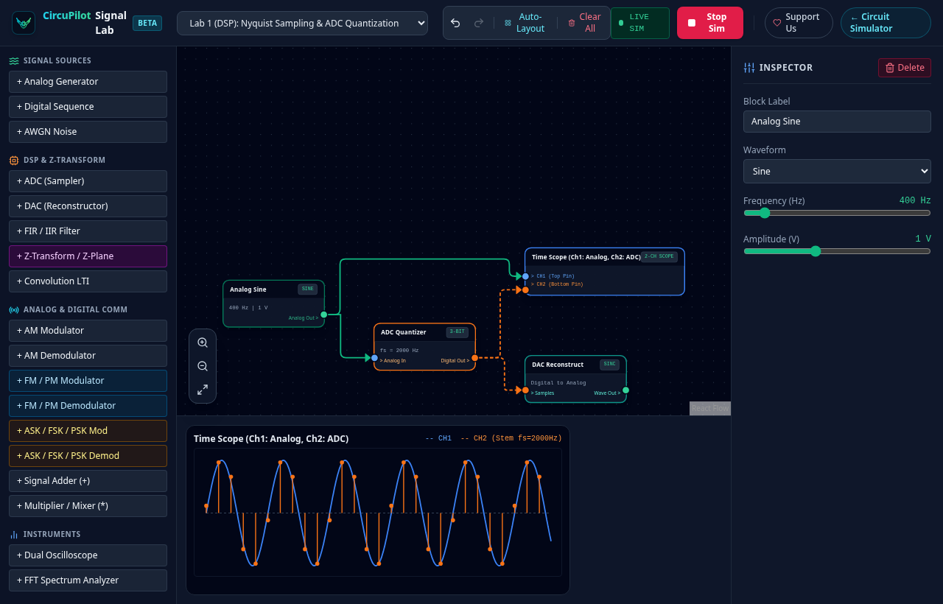Add an FFT Spectrum Analyzer instrument
943x604 pixels.
tap(88, 580)
